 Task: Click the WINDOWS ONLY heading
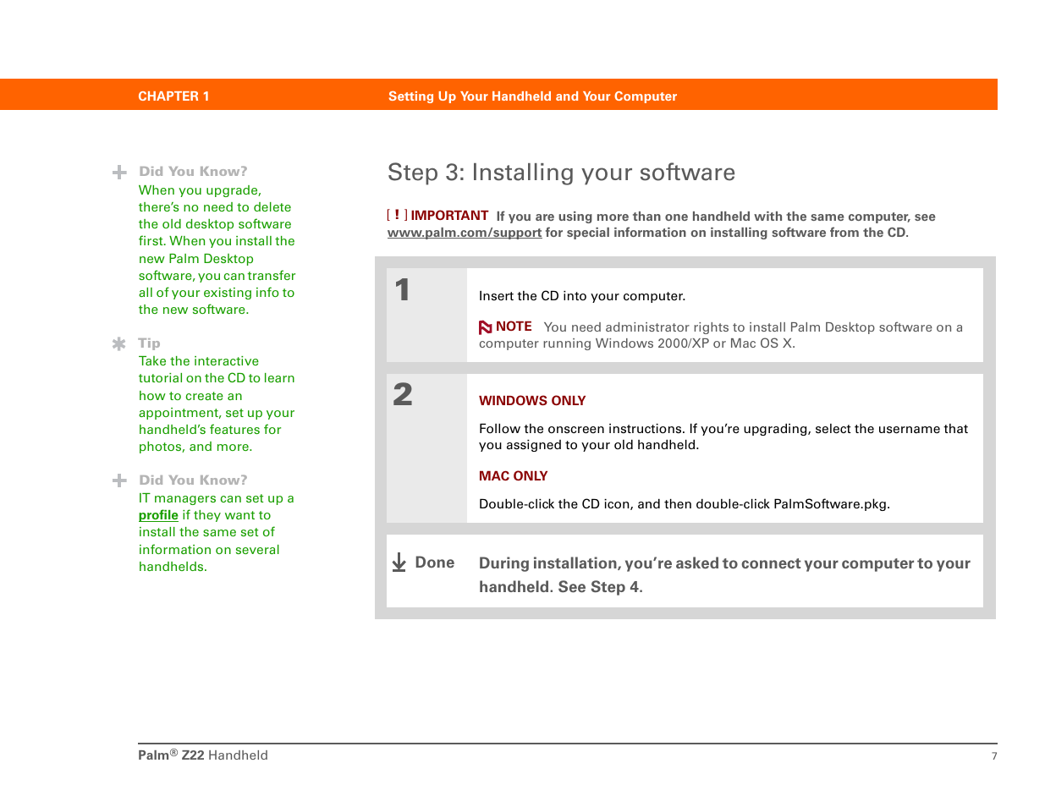tap(532, 401)
